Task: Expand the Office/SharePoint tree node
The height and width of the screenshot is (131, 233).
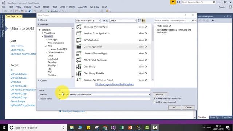Action: [46, 52]
